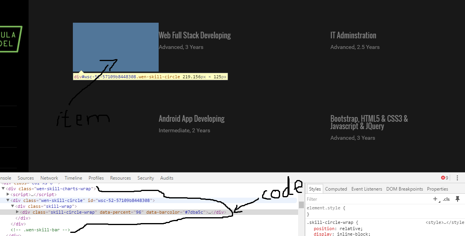Switch to the Computed sidebar tab

pyautogui.click(x=336, y=189)
